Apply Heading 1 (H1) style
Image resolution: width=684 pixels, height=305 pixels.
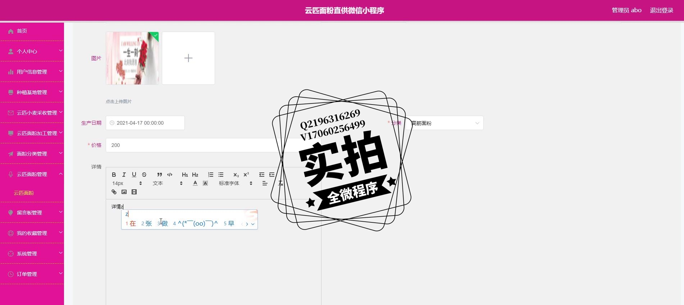(x=185, y=175)
